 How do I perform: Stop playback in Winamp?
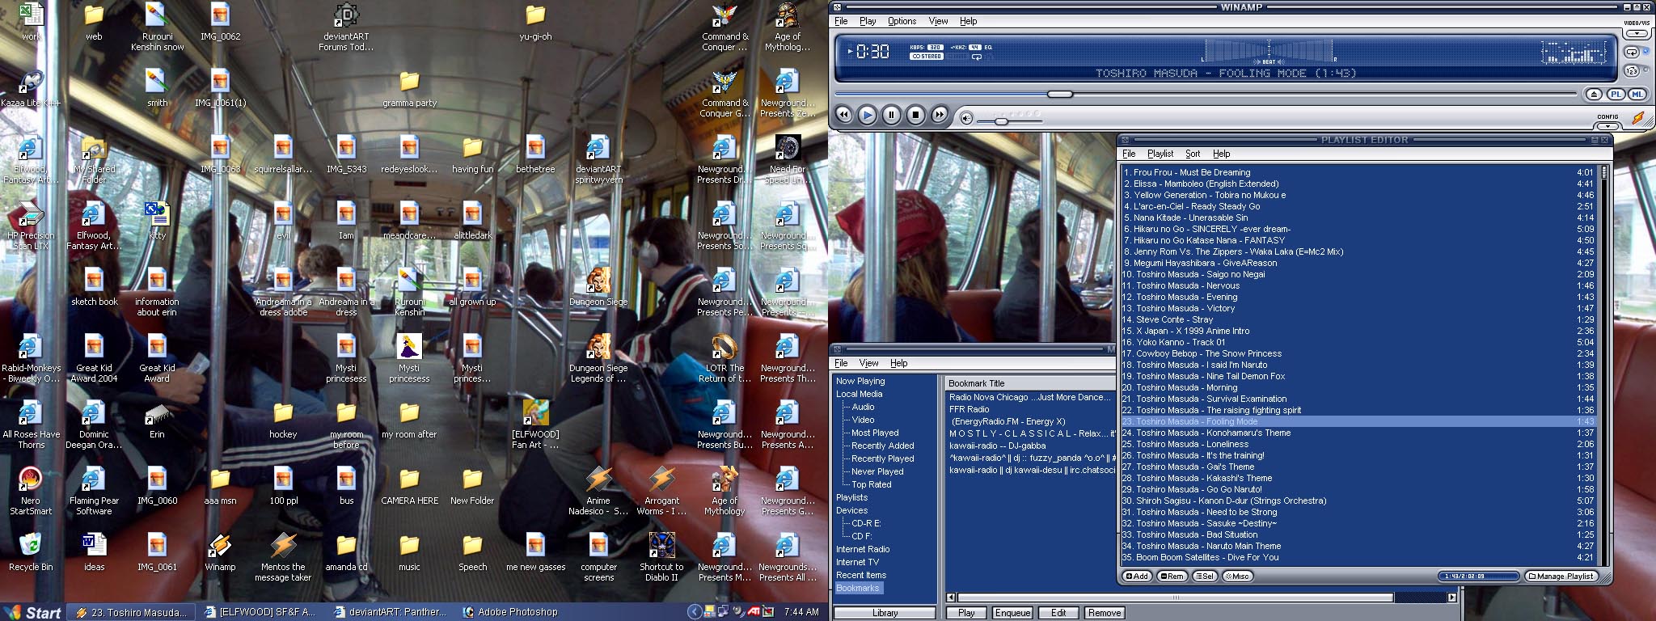[x=915, y=115]
